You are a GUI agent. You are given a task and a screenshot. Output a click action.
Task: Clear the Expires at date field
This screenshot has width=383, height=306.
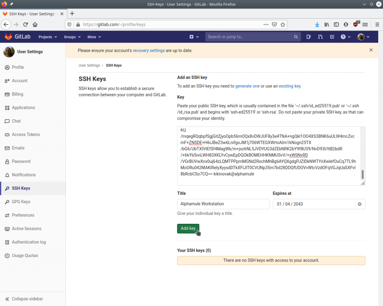tap(359, 204)
